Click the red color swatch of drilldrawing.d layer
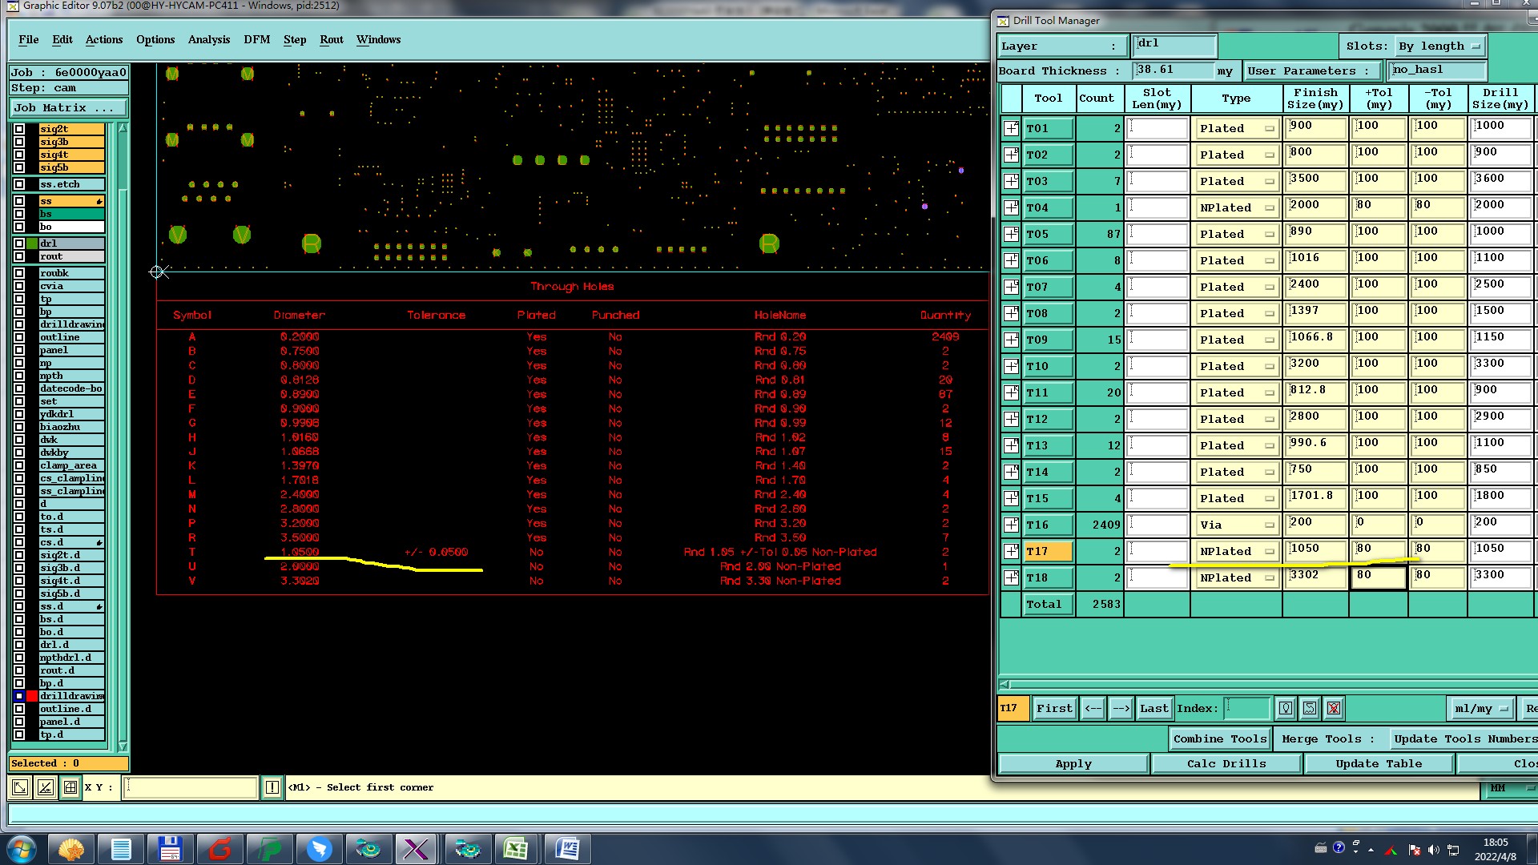The width and height of the screenshot is (1538, 865). [x=32, y=696]
